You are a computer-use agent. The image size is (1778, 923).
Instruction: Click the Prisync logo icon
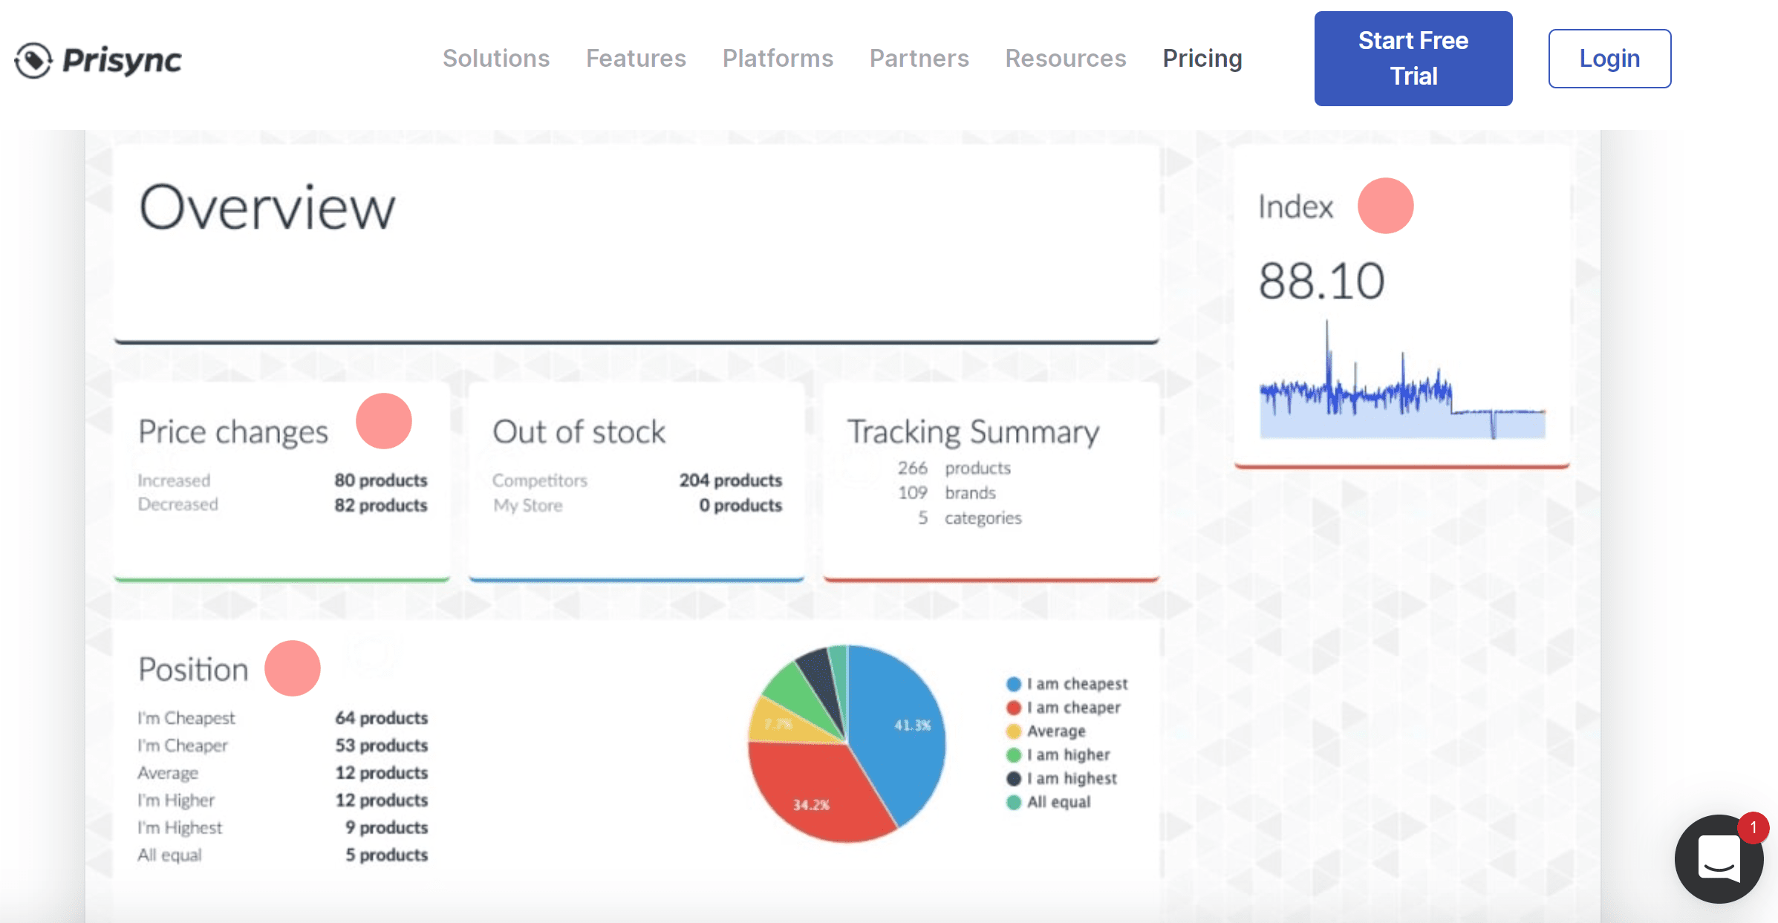(33, 60)
